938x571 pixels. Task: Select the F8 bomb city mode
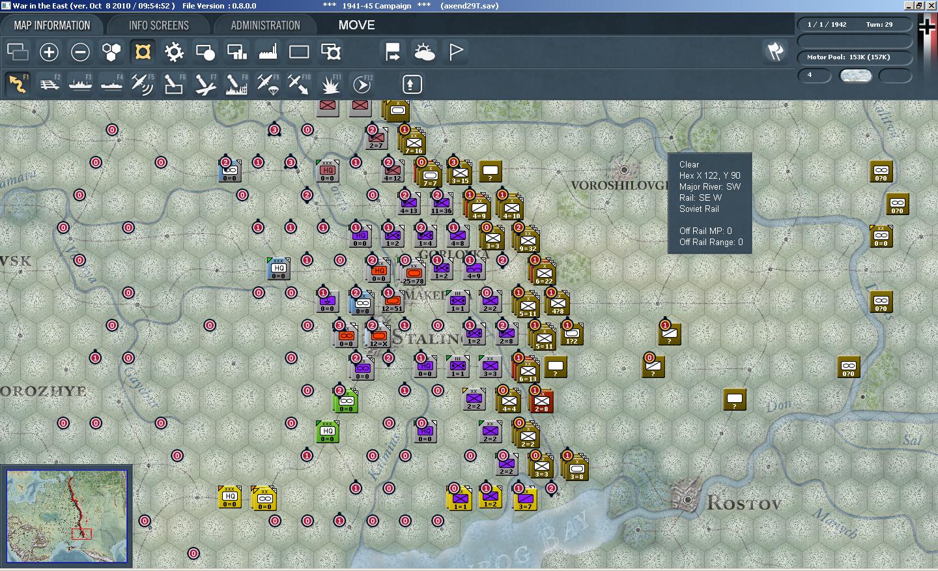[236, 84]
